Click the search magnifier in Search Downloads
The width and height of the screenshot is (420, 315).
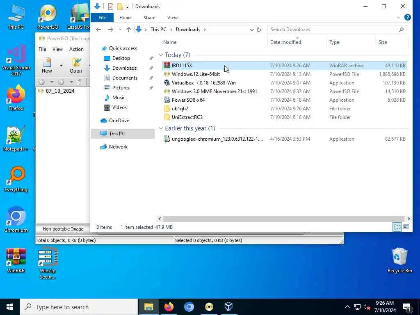[401, 30]
